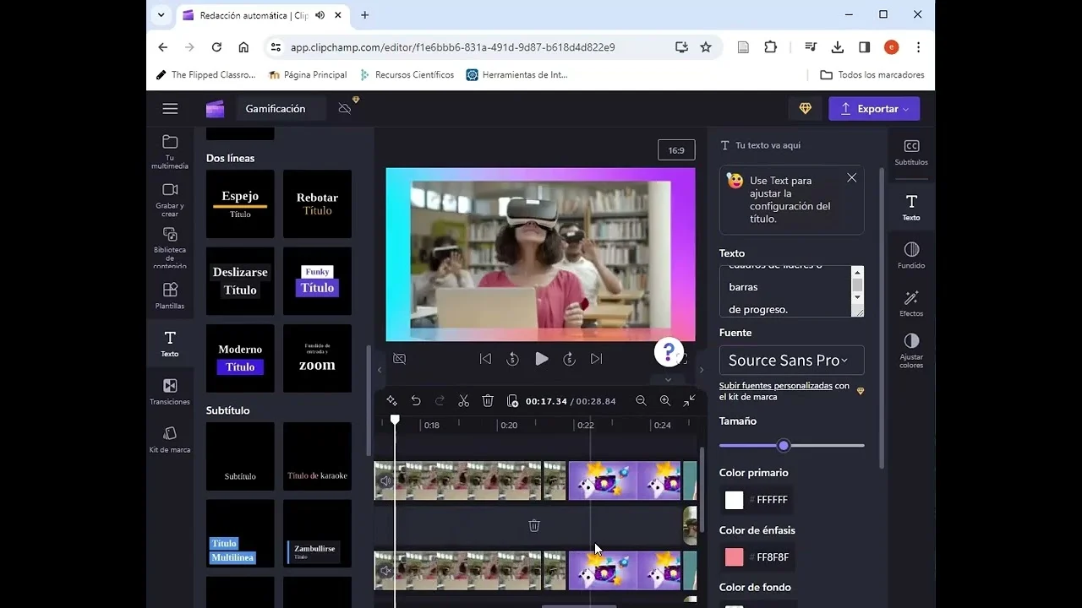Open the 16:9 aspect ratio selector
This screenshot has height=608, width=1082.
pos(676,150)
